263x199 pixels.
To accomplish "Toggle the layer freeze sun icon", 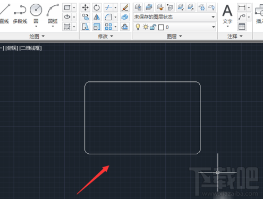I will tap(146, 27).
